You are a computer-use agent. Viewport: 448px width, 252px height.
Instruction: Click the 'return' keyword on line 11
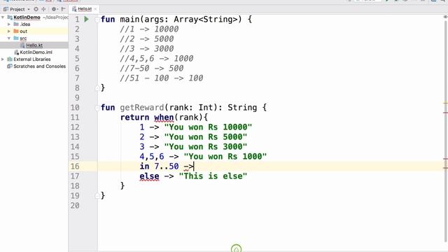pyautogui.click(x=134, y=118)
